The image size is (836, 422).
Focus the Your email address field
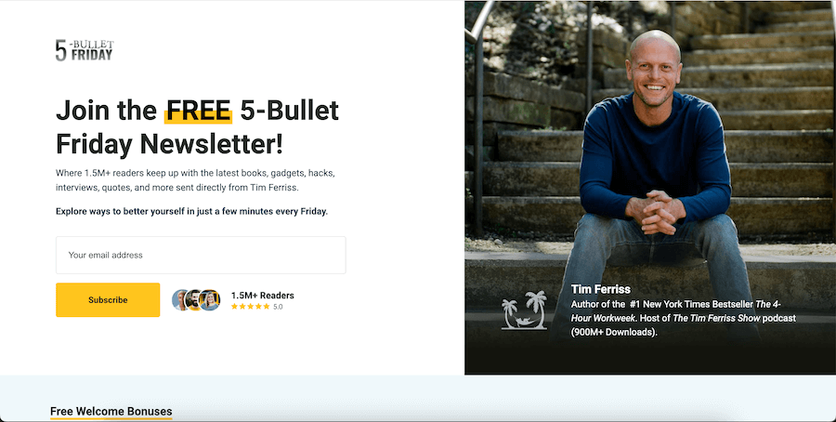[x=201, y=255]
